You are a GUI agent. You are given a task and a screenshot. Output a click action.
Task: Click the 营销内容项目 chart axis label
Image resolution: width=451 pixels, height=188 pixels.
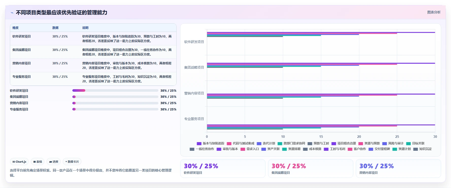point(194,93)
